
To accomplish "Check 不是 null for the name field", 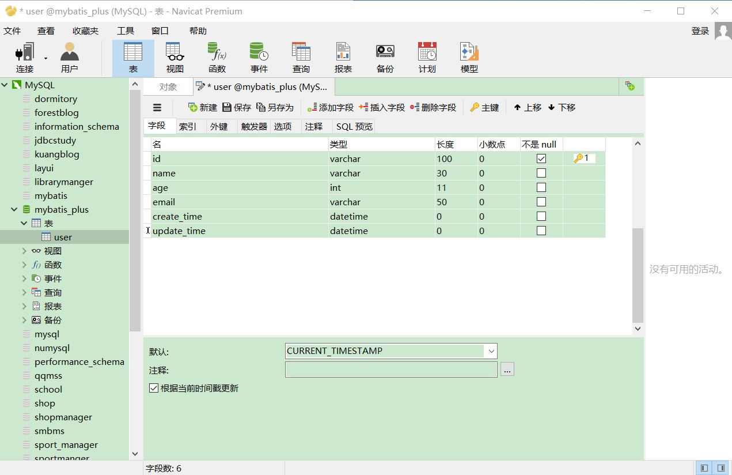I will pos(541,173).
